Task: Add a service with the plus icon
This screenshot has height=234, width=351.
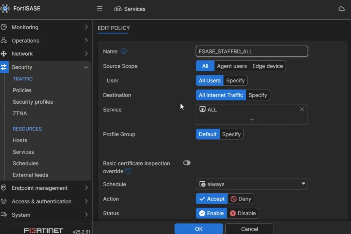Action: point(252,120)
